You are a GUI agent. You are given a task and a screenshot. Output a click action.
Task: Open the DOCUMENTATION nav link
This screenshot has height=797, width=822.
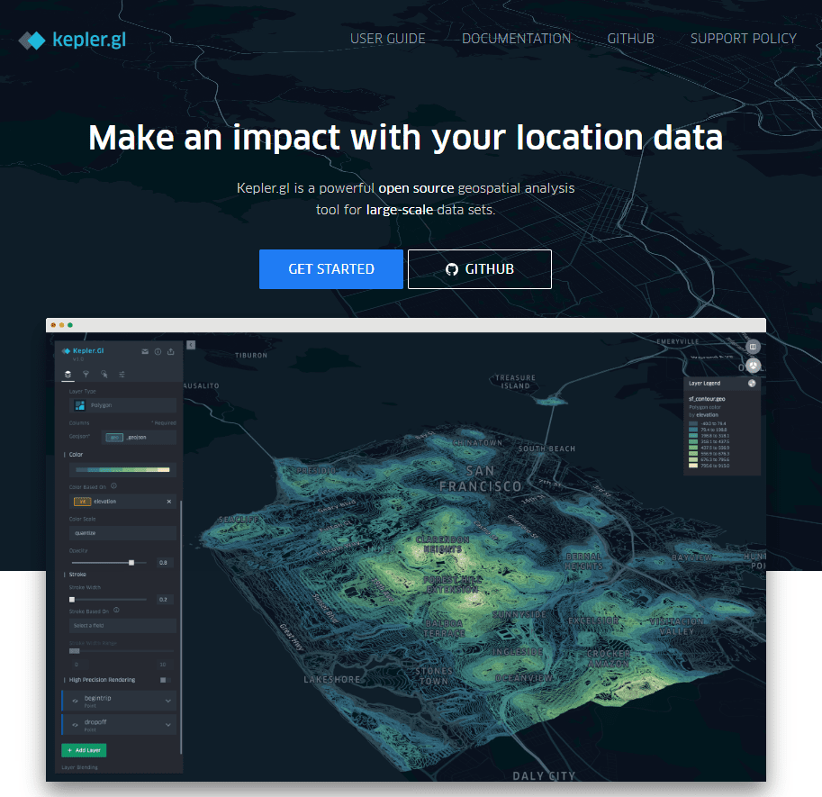tap(516, 39)
